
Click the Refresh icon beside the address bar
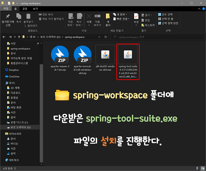[x=106, y=37]
